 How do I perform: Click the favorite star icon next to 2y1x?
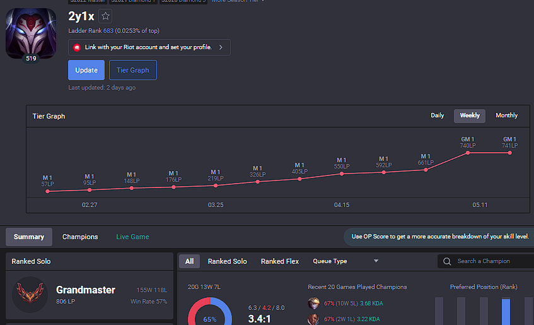pyautogui.click(x=105, y=16)
